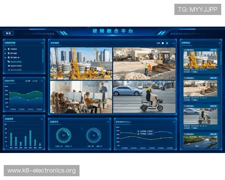Expand the device status panel double chevron
Screen dimensions: 225x180
click(108, 122)
